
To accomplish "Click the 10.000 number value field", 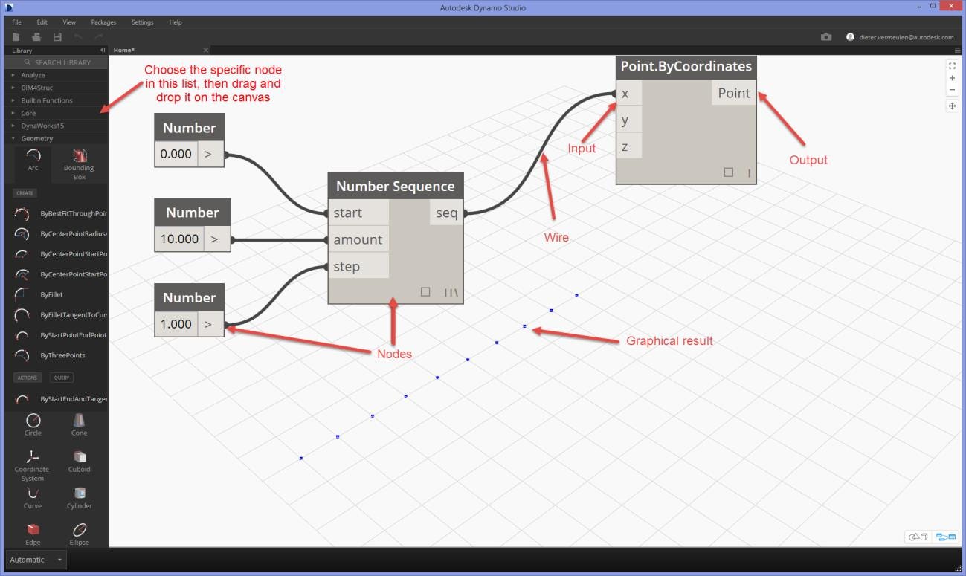I will (x=179, y=239).
